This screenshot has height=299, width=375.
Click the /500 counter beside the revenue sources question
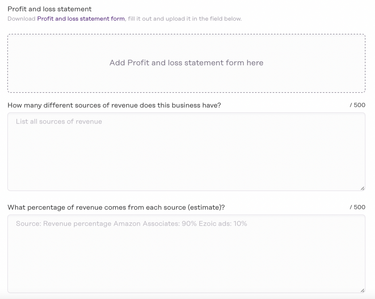click(x=357, y=105)
